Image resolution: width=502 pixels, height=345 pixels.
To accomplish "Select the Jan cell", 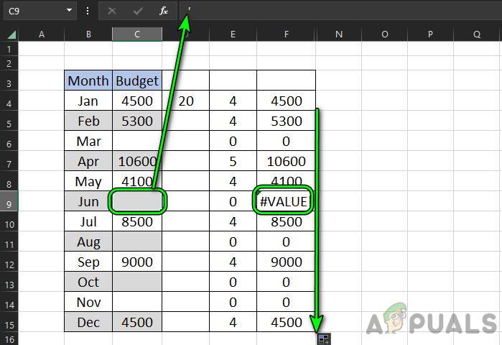I will coord(88,101).
